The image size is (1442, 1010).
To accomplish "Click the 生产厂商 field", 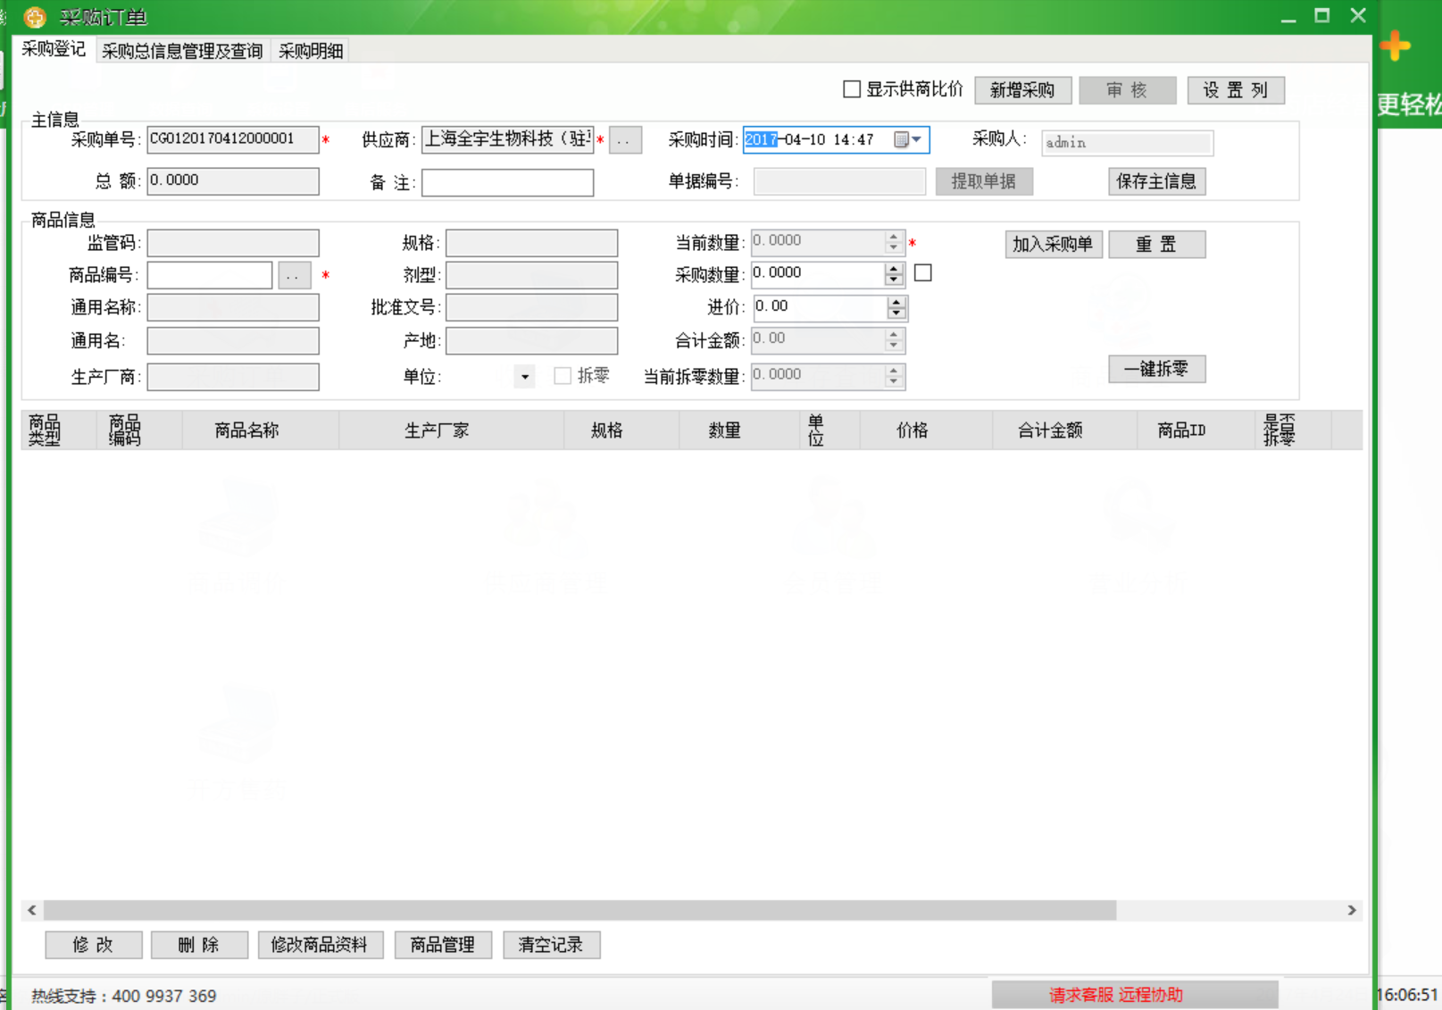I will tap(233, 377).
